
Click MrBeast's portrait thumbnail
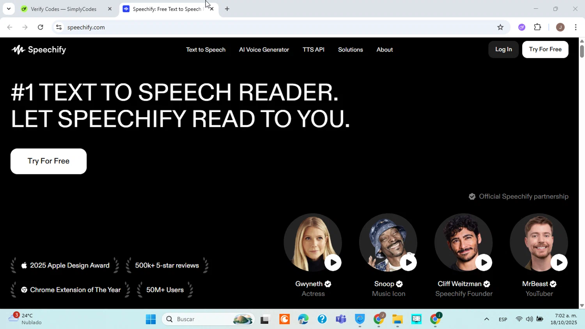539,242
